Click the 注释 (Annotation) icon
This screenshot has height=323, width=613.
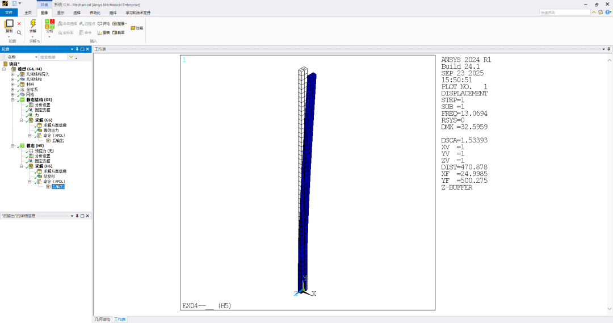tap(137, 28)
